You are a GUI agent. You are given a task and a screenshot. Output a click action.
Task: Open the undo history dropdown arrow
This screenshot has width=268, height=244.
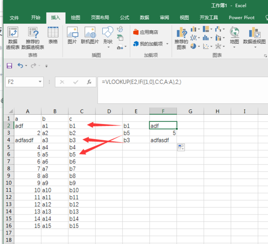click(26, 66)
